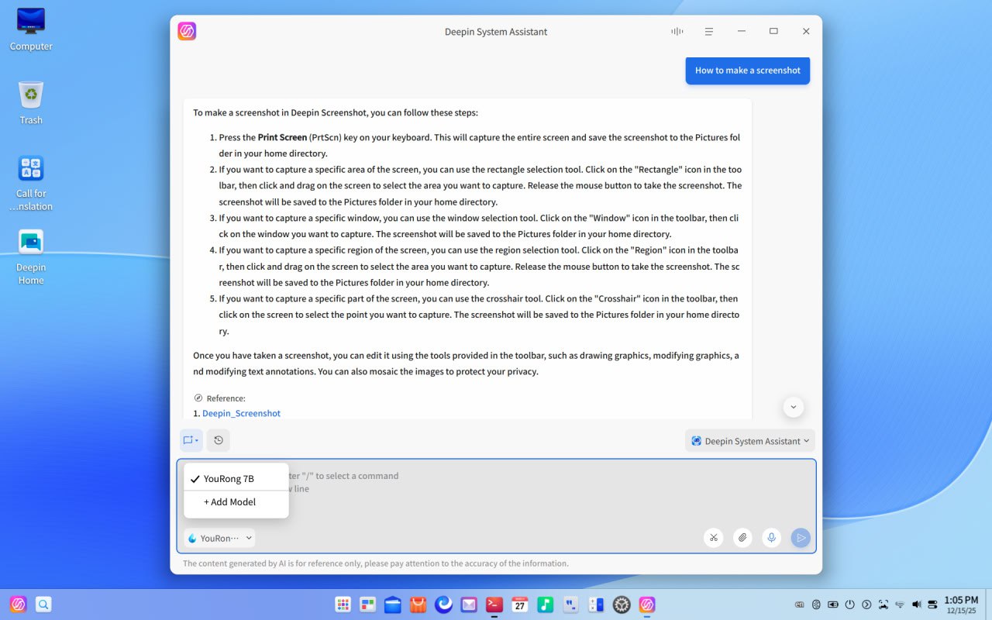Click the AI disclaimer text below the input
992x620 pixels.
coord(376,563)
